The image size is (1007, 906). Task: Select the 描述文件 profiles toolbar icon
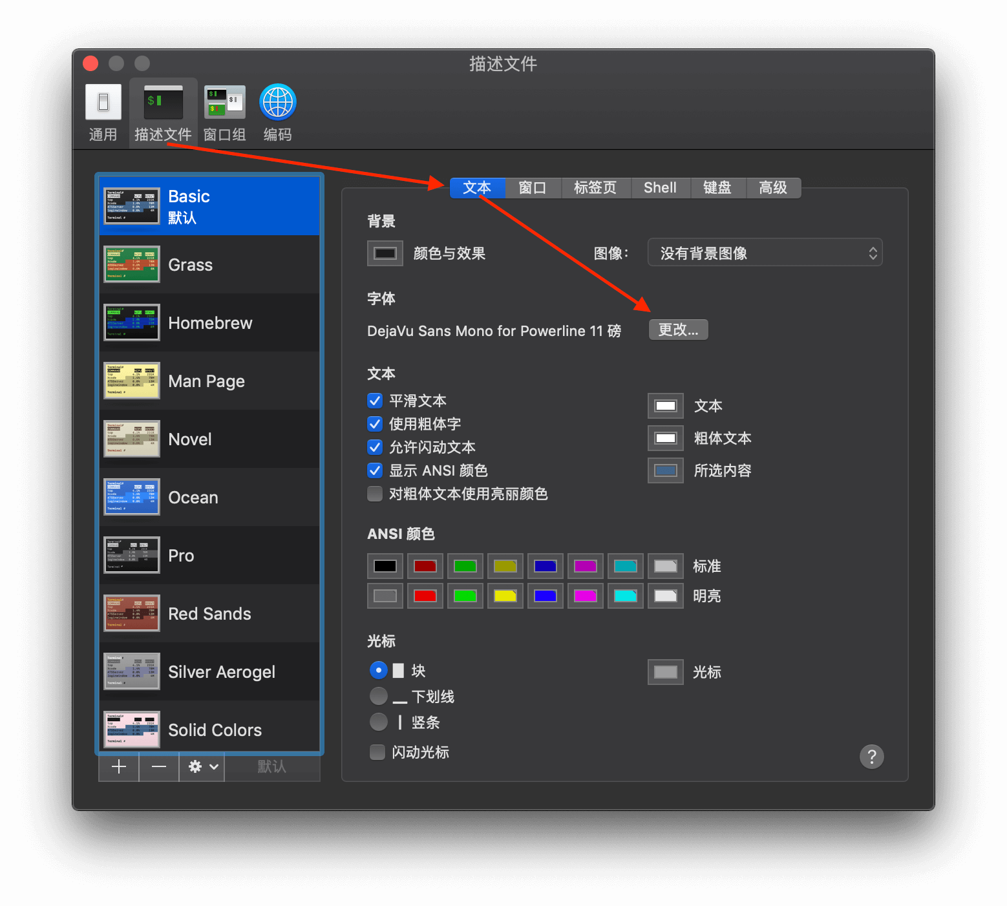point(163,103)
